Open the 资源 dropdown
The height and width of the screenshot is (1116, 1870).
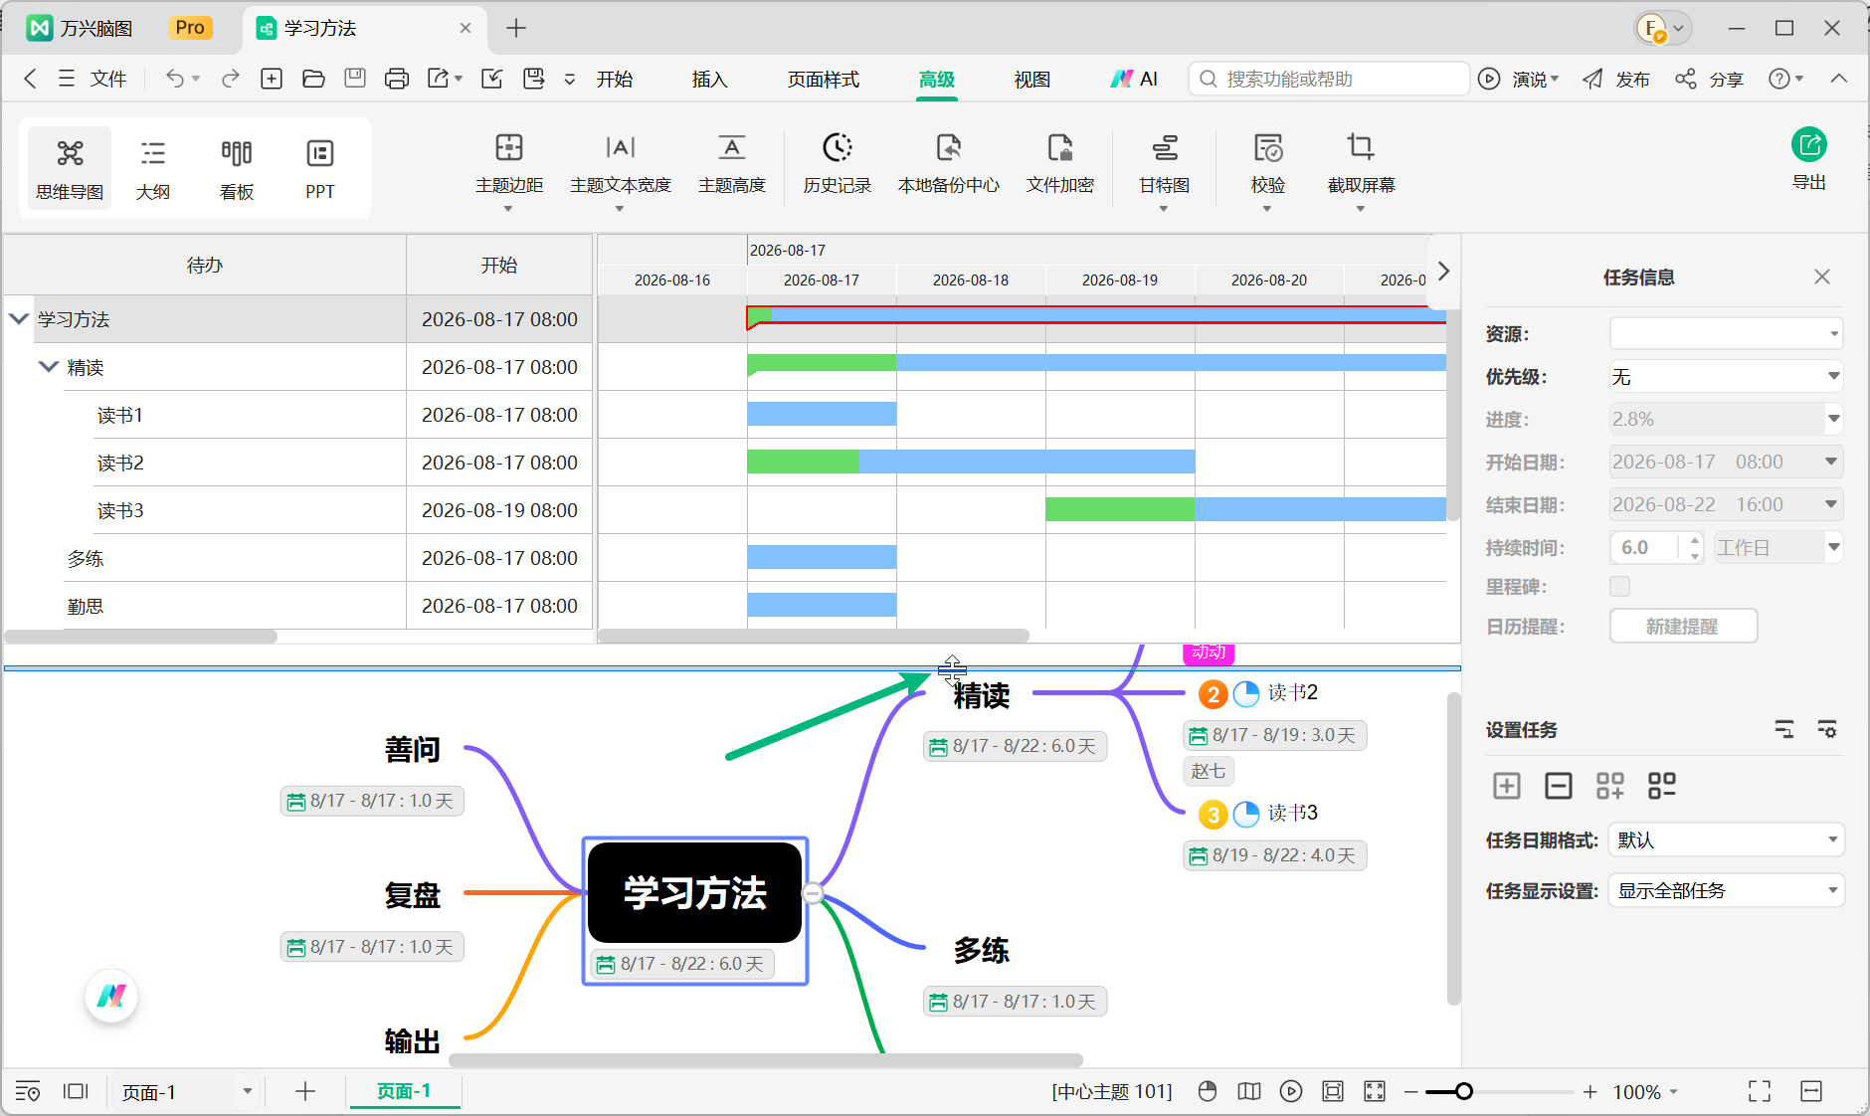pos(1726,333)
